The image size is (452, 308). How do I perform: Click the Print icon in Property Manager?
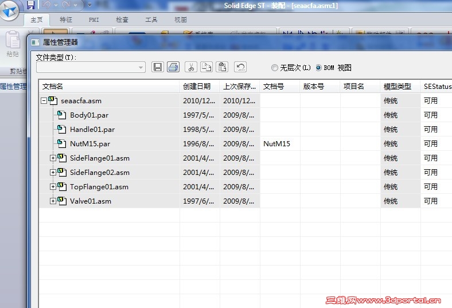[x=173, y=67]
